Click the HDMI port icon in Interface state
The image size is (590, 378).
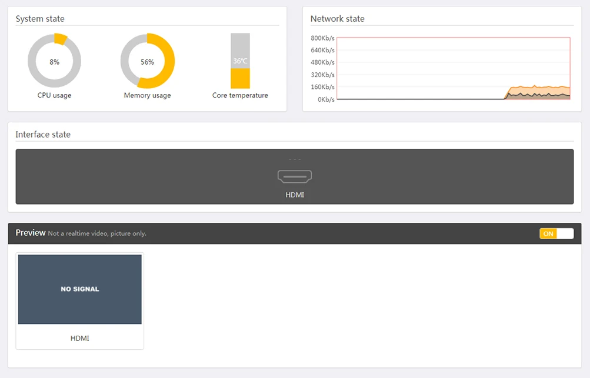tap(295, 176)
